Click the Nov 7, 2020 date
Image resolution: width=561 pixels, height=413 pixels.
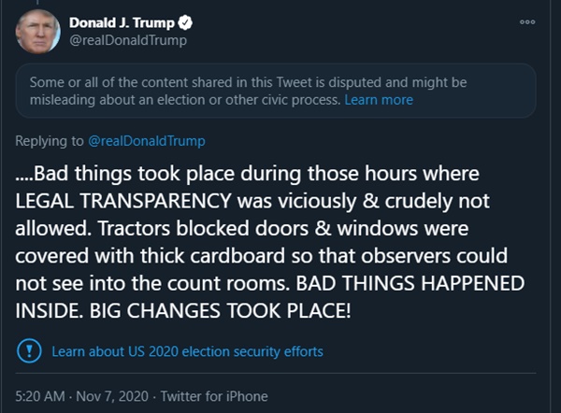point(122,396)
